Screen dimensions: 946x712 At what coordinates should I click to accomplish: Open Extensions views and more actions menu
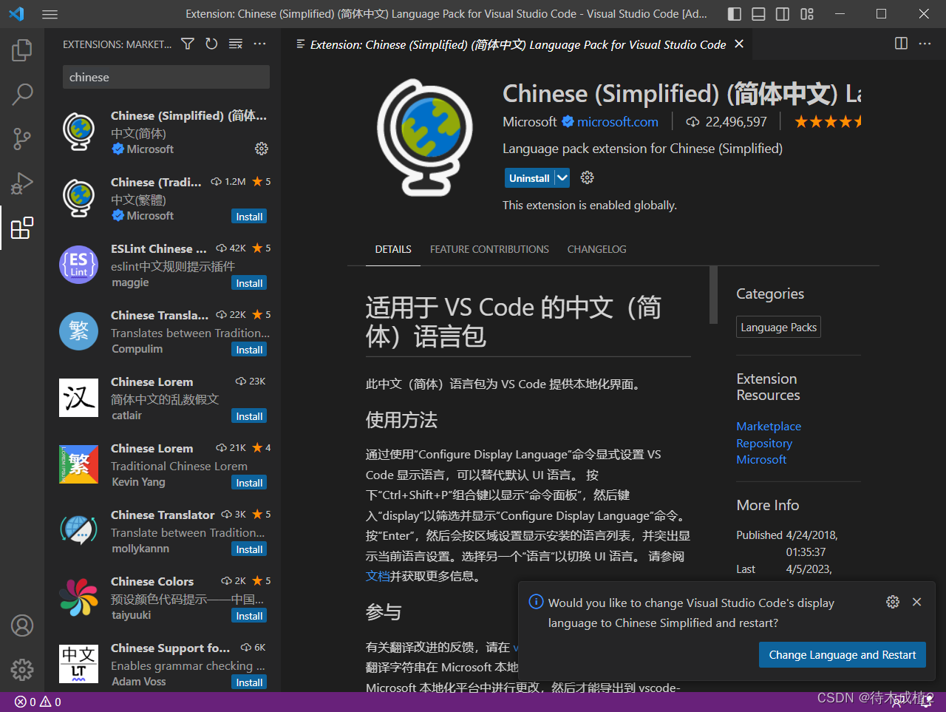(259, 44)
